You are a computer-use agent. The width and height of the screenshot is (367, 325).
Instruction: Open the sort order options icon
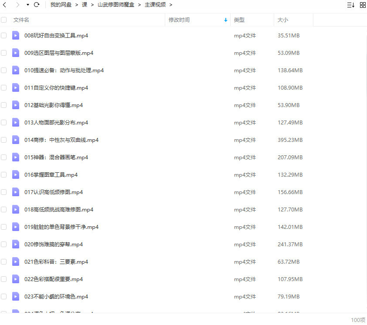pos(350,5)
